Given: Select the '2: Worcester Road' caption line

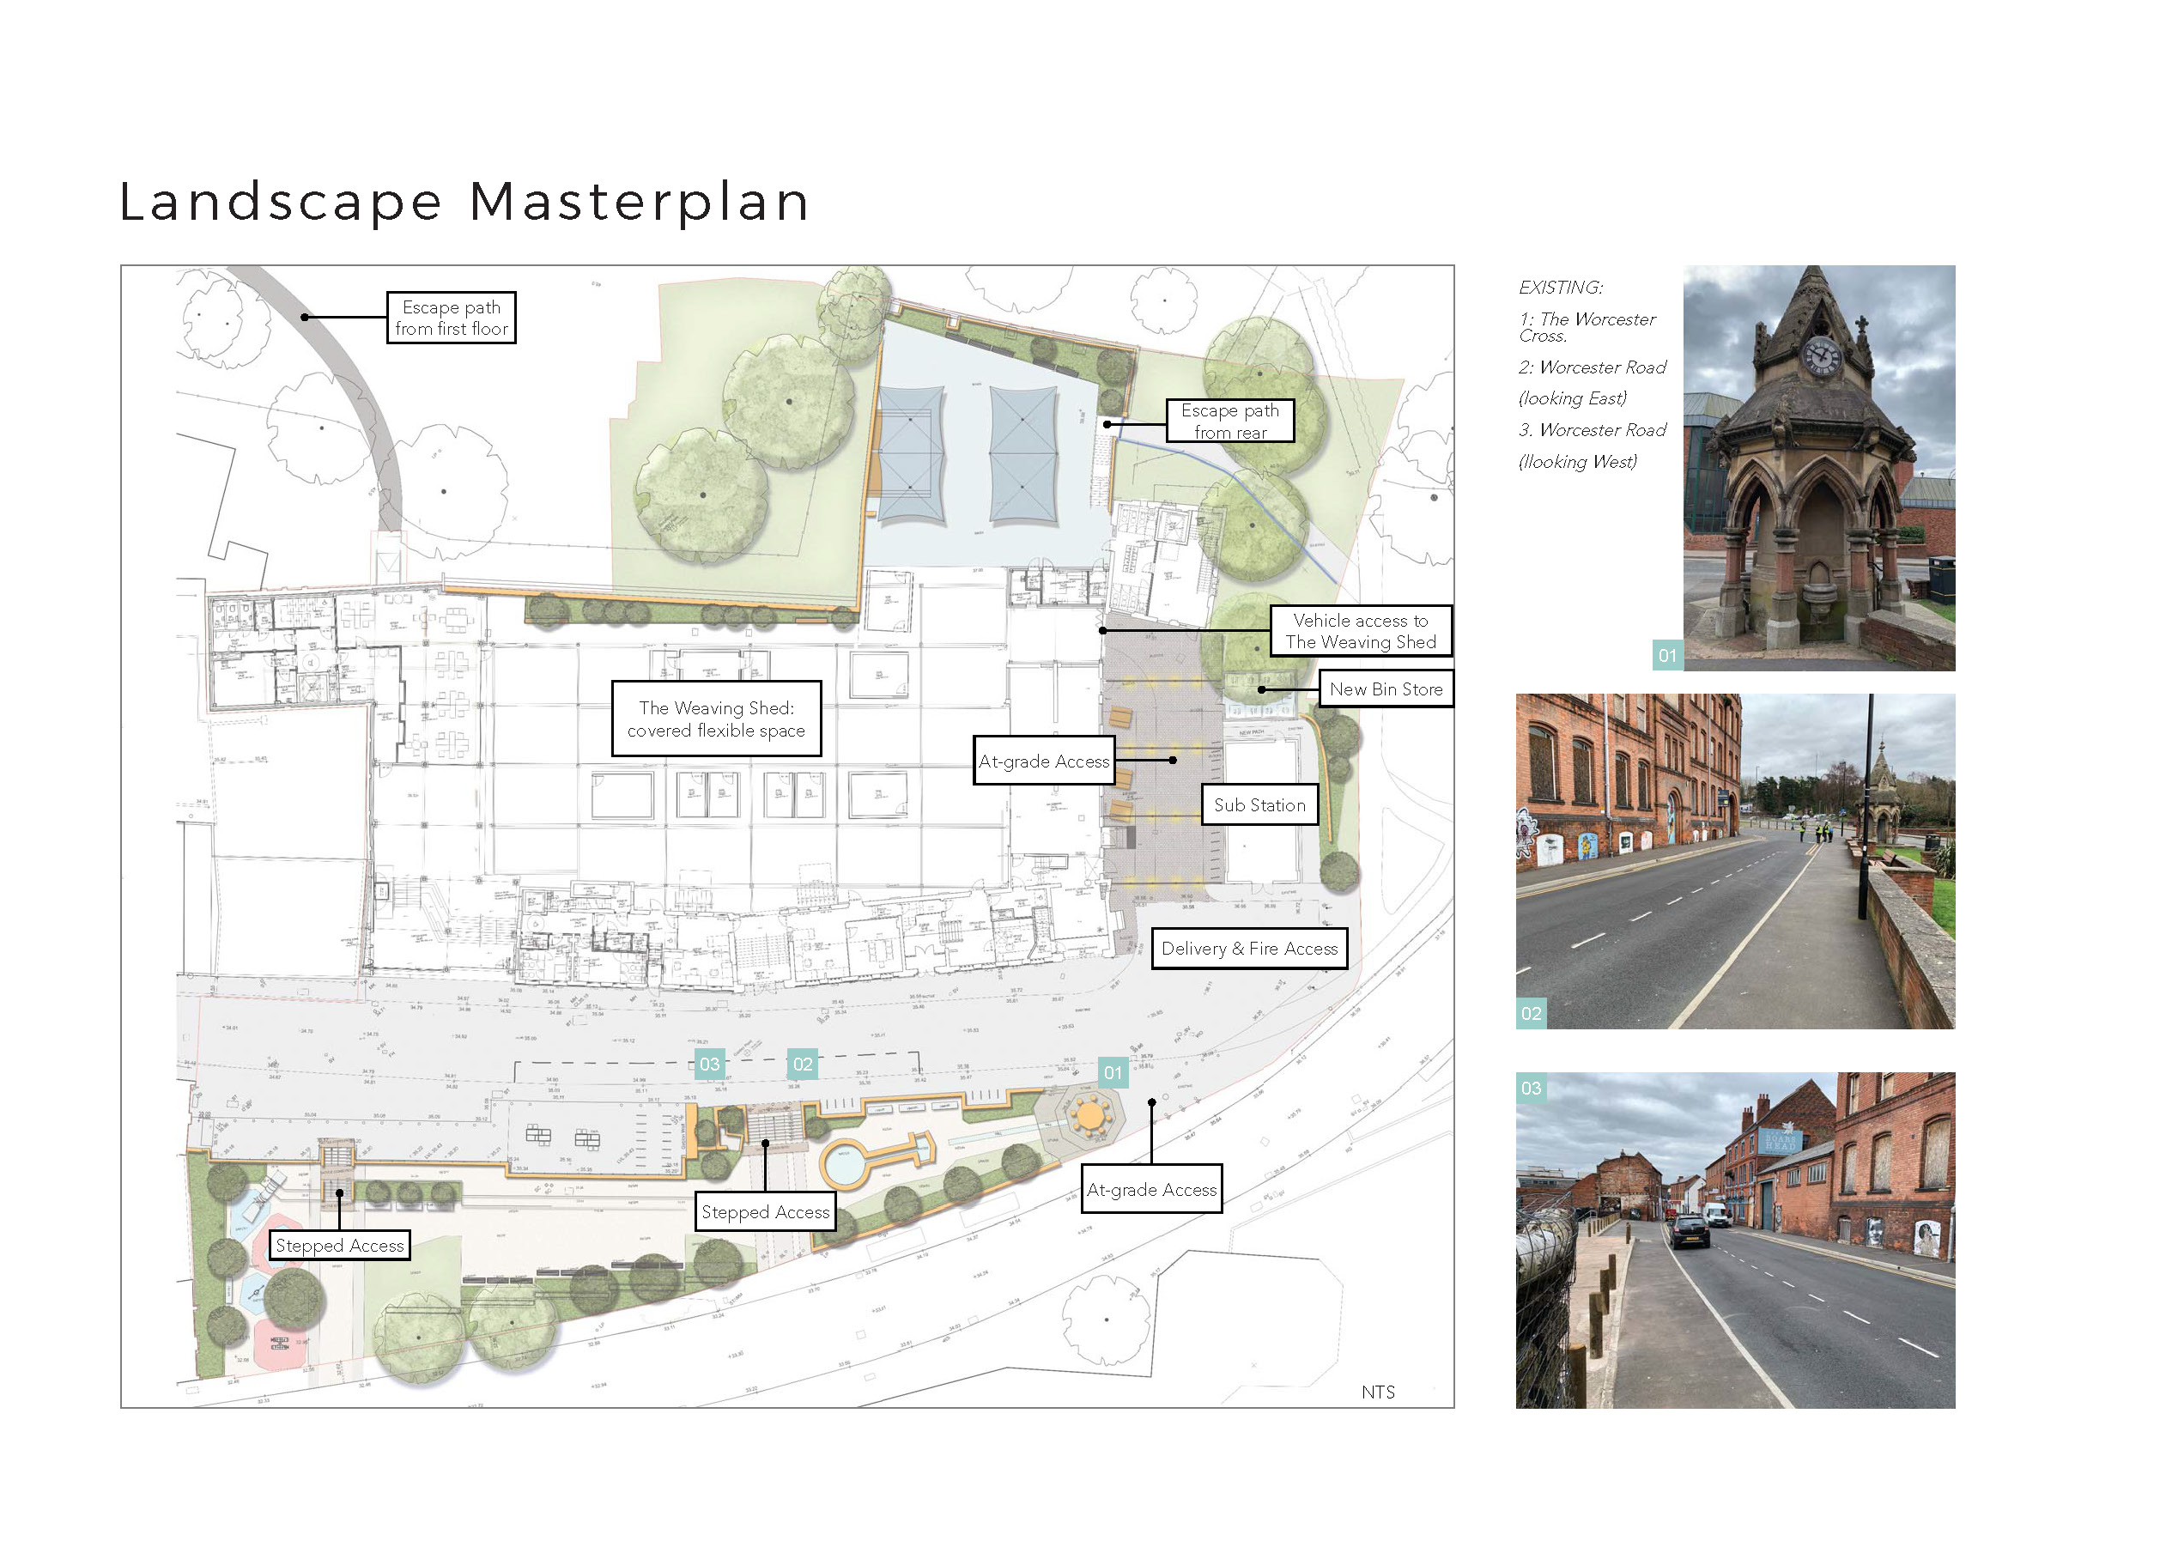Looking at the screenshot, I should [x=1593, y=367].
